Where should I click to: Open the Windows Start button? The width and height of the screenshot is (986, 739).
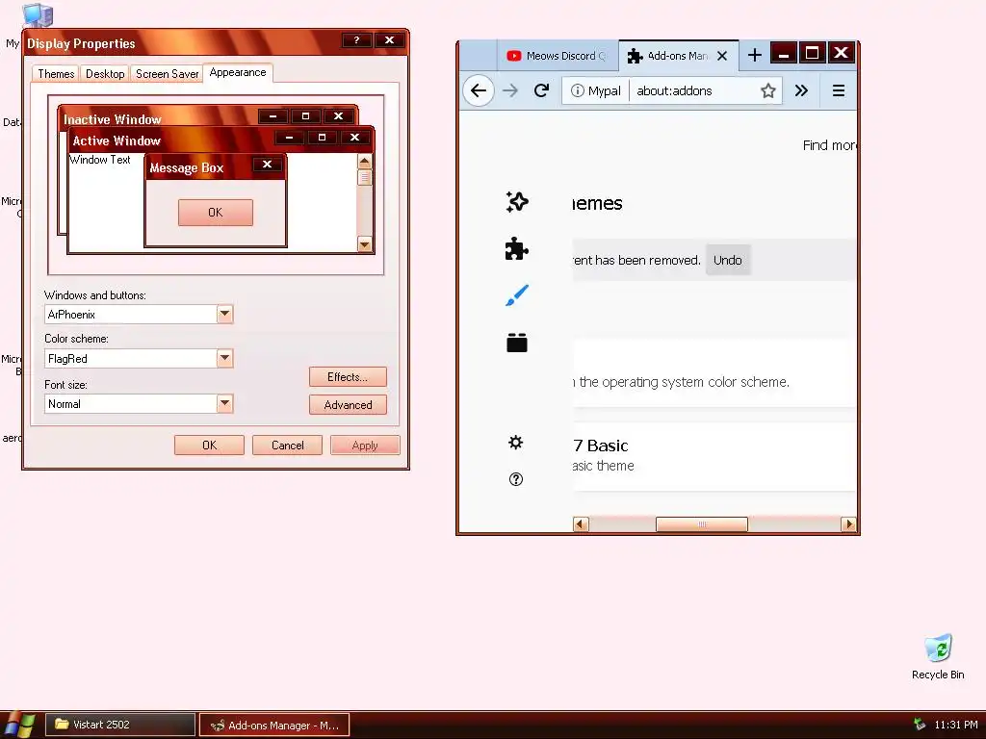coord(18,725)
